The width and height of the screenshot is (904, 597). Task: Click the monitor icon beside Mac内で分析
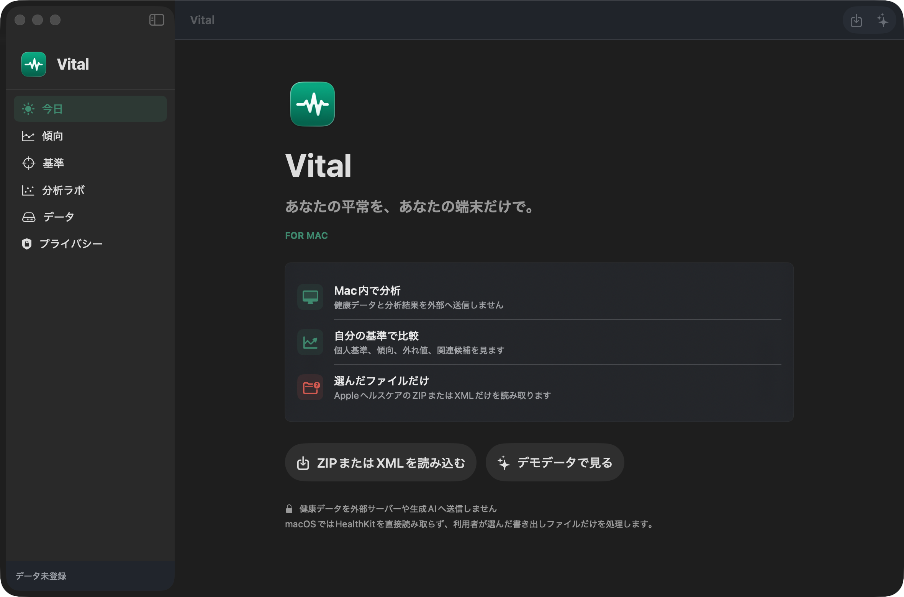coord(310,297)
